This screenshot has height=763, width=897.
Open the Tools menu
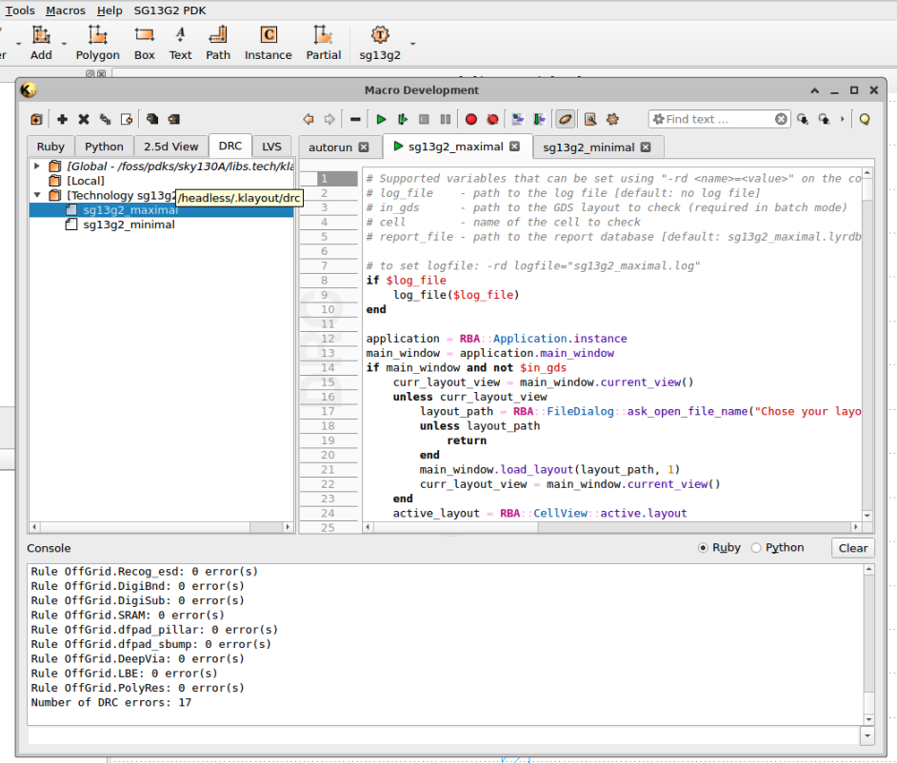(20, 10)
